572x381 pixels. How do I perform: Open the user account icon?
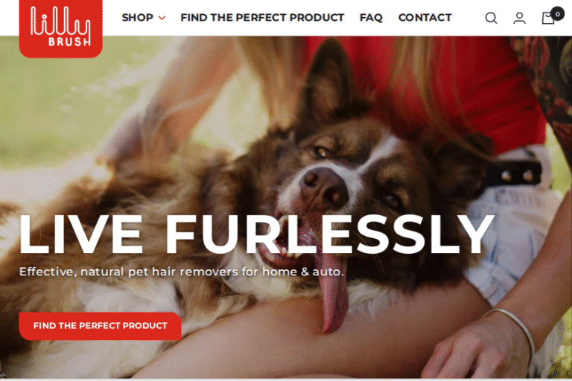pyautogui.click(x=519, y=18)
